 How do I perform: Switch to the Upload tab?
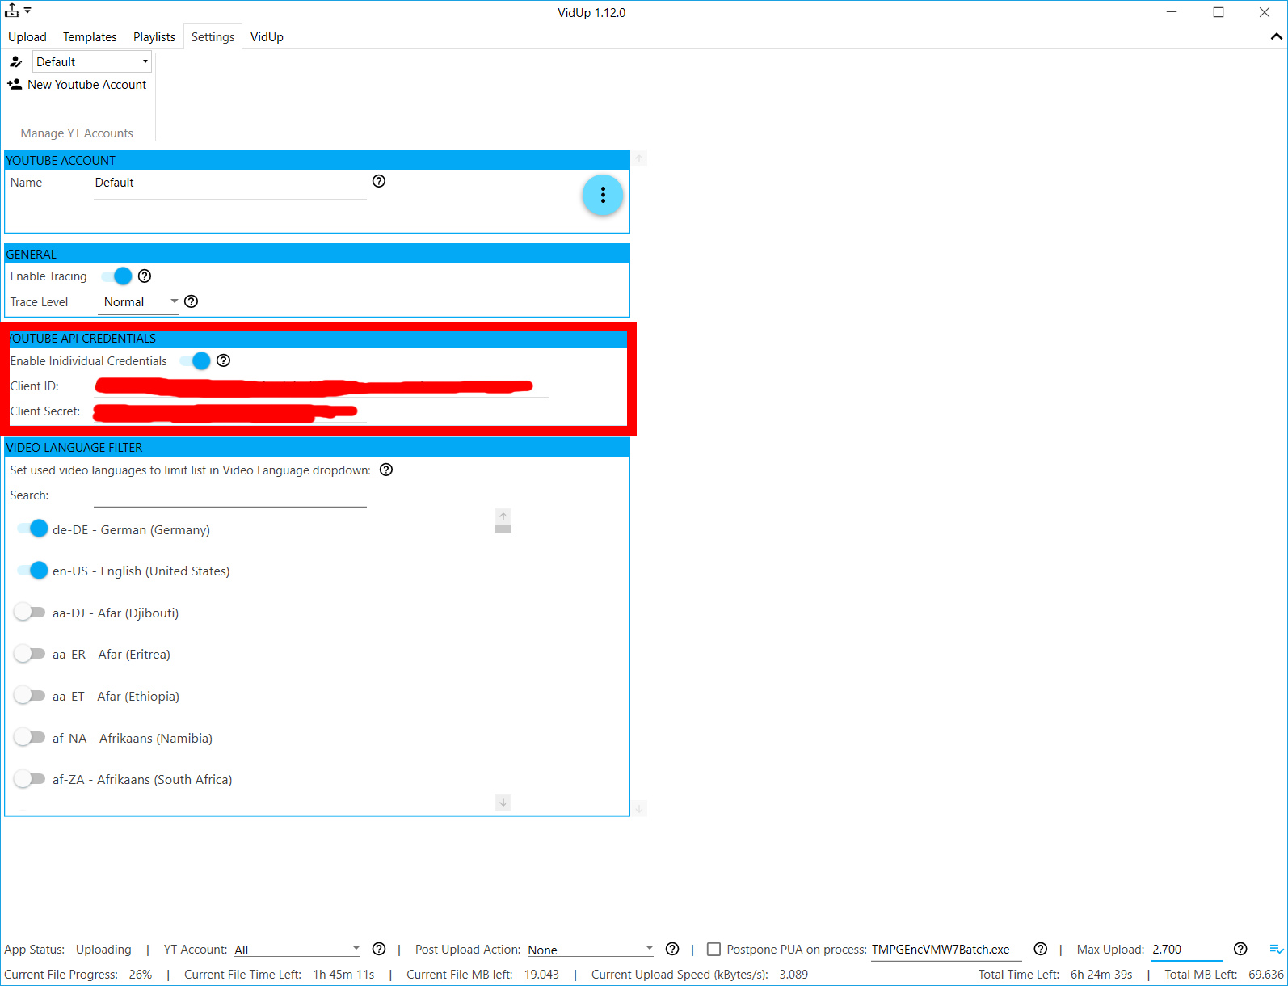[27, 36]
